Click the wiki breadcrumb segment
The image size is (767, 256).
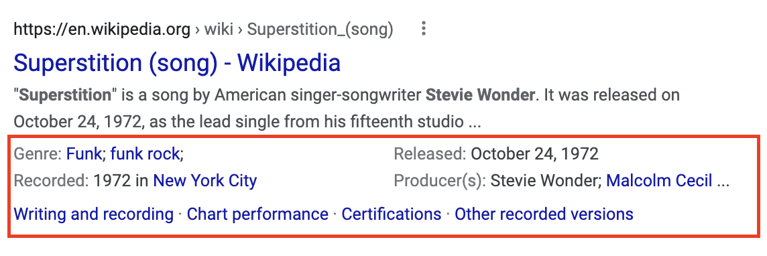(219, 29)
